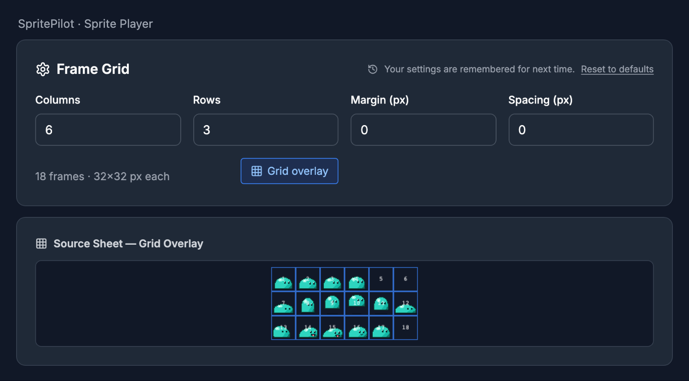This screenshot has width=689, height=381.
Task: Select open-mouth slime frame 15
Action: click(332, 328)
